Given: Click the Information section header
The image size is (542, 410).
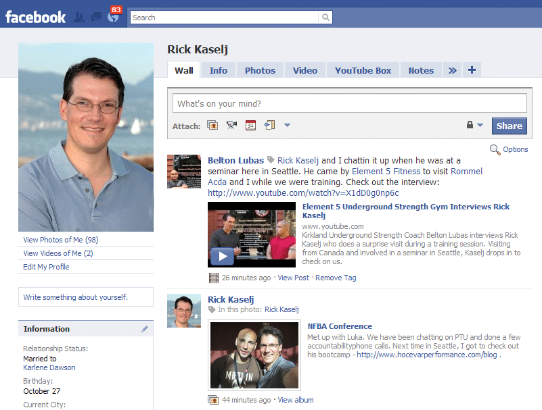Looking at the screenshot, I should pyautogui.click(x=86, y=328).
